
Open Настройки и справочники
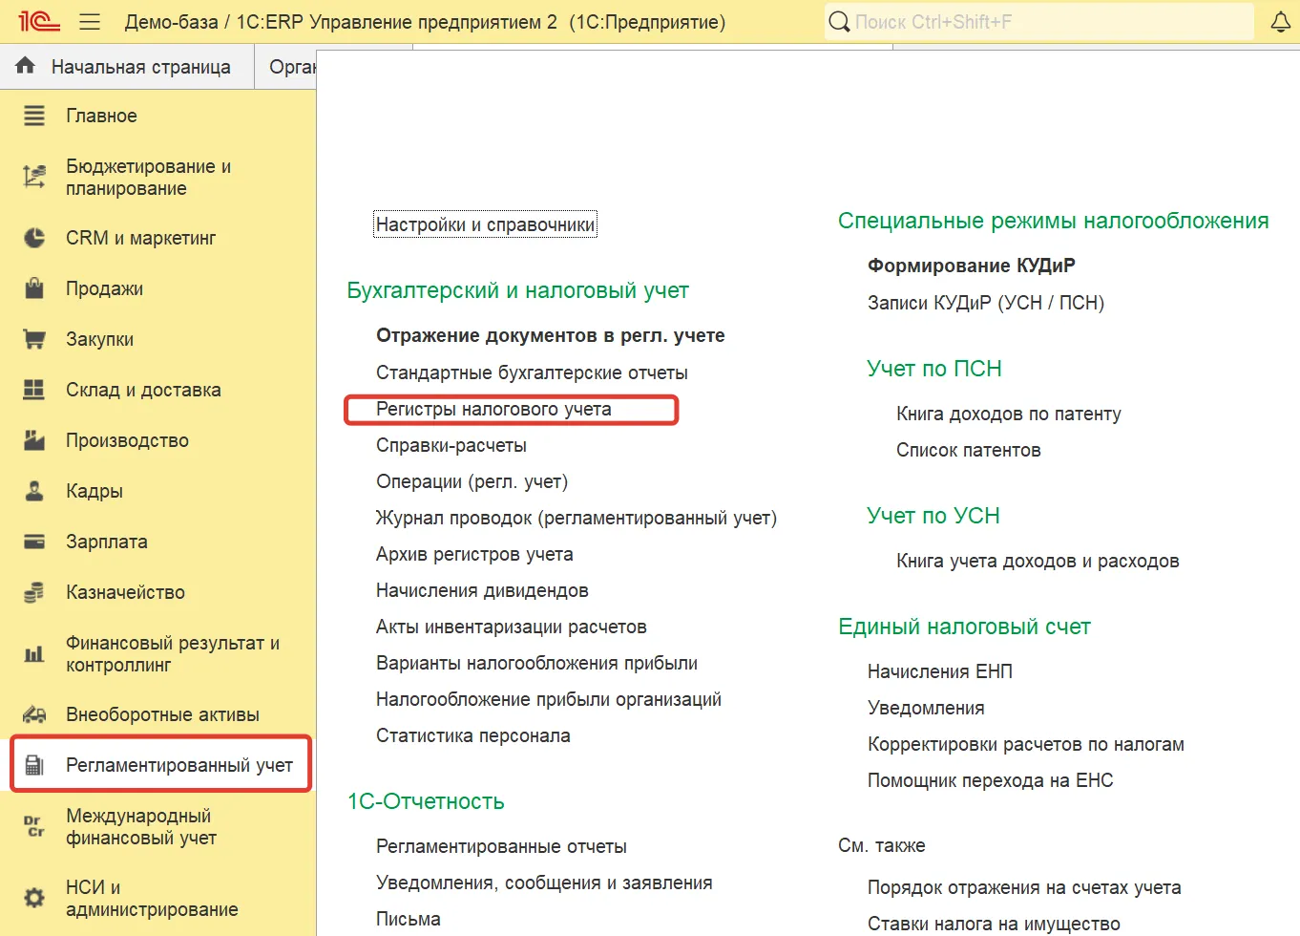click(x=485, y=224)
